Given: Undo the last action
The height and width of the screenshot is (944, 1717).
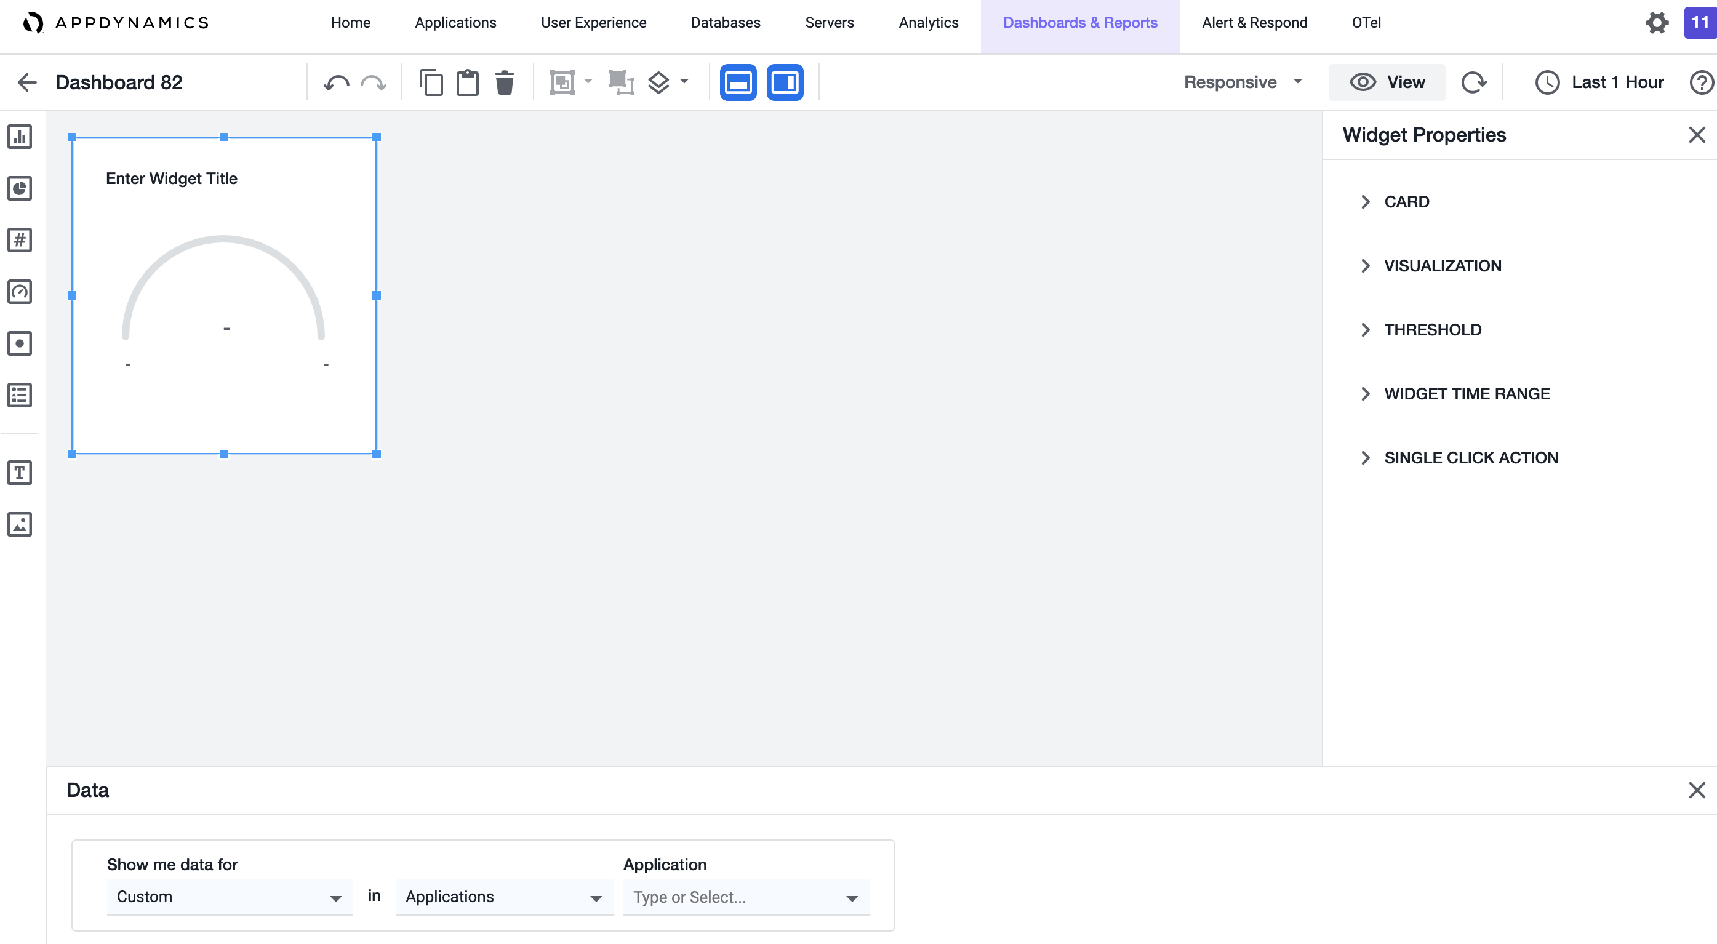Looking at the screenshot, I should tap(337, 82).
